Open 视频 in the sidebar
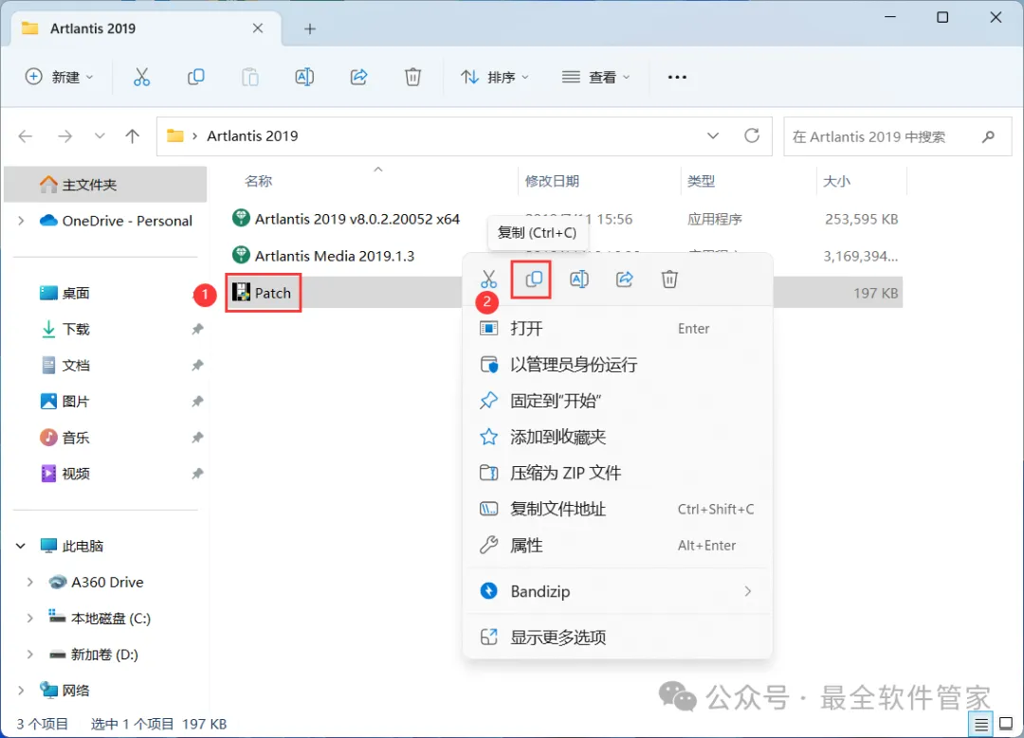The width and height of the screenshot is (1024, 738). (x=64, y=473)
